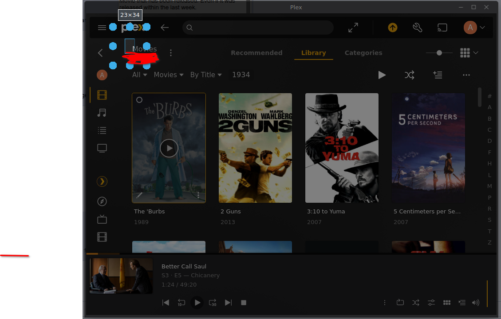Image resolution: width=501 pixels, height=319 pixels.
Task: Click the yellow Plex chevron sidebar icon
Action: point(102,182)
